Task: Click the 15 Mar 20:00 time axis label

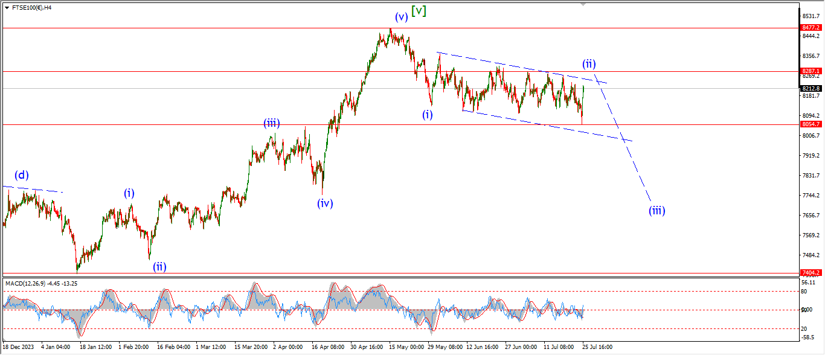Action: pyautogui.click(x=251, y=348)
